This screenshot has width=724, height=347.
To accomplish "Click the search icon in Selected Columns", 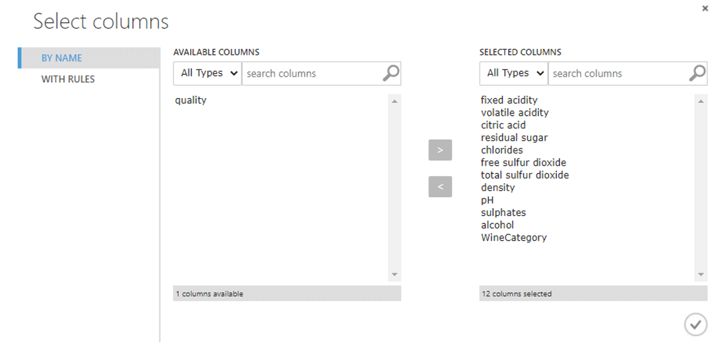I will click(x=697, y=73).
